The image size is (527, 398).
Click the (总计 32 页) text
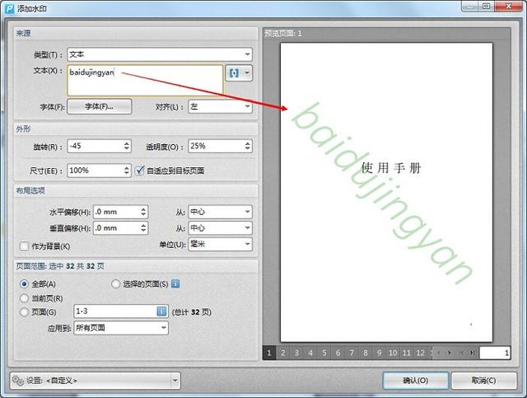click(191, 312)
